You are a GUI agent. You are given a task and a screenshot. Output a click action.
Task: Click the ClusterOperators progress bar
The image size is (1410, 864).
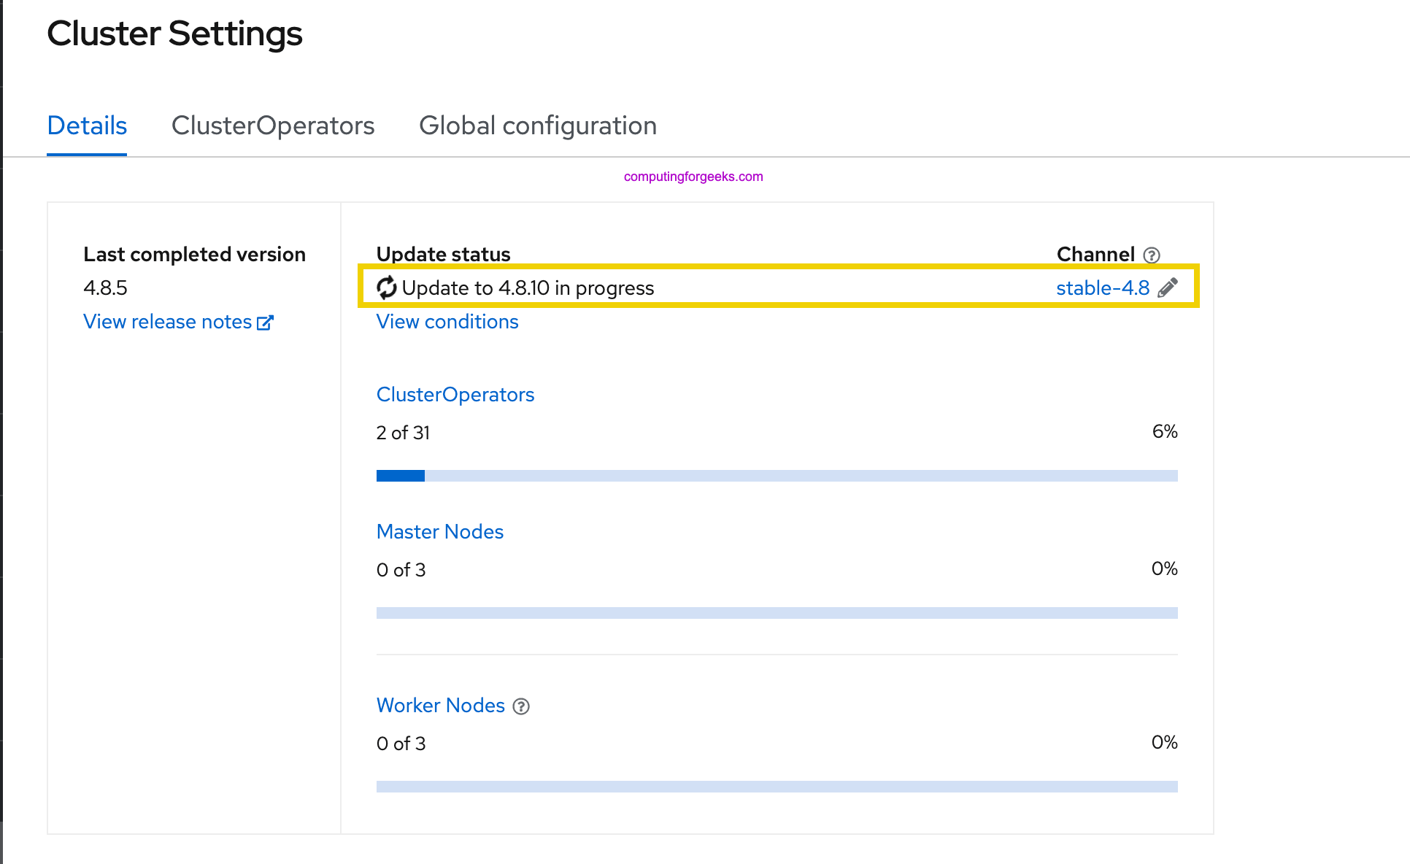(x=777, y=475)
